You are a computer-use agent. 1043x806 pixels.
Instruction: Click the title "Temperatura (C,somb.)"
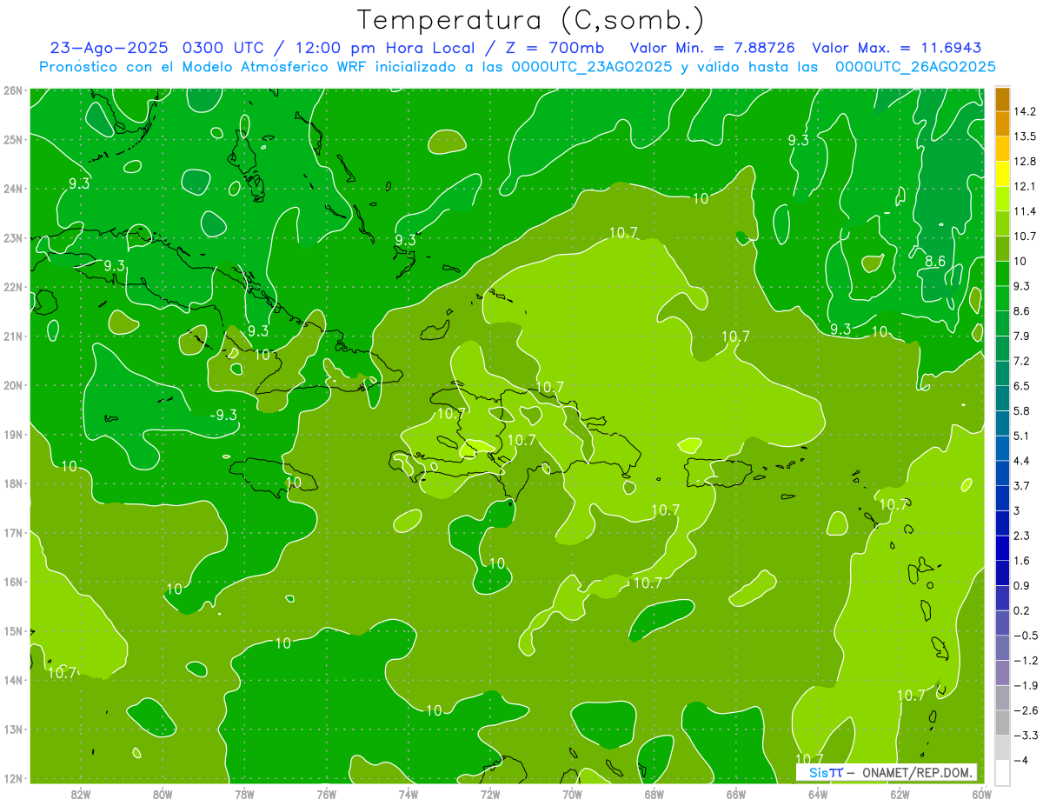tap(530, 20)
